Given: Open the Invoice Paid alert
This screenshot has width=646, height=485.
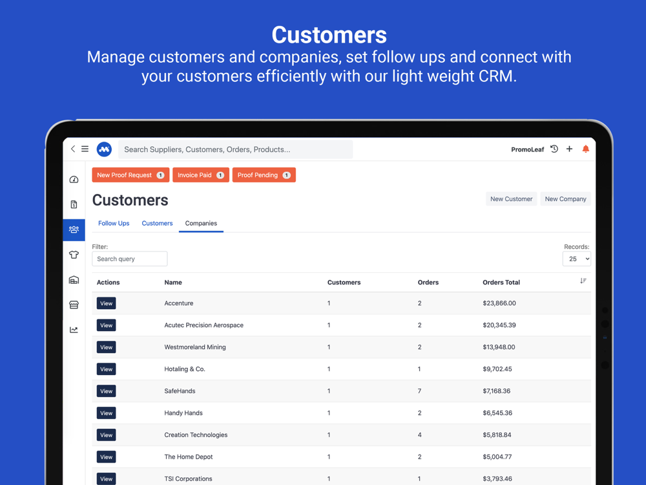Looking at the screenshot, I should click(201, 175).
